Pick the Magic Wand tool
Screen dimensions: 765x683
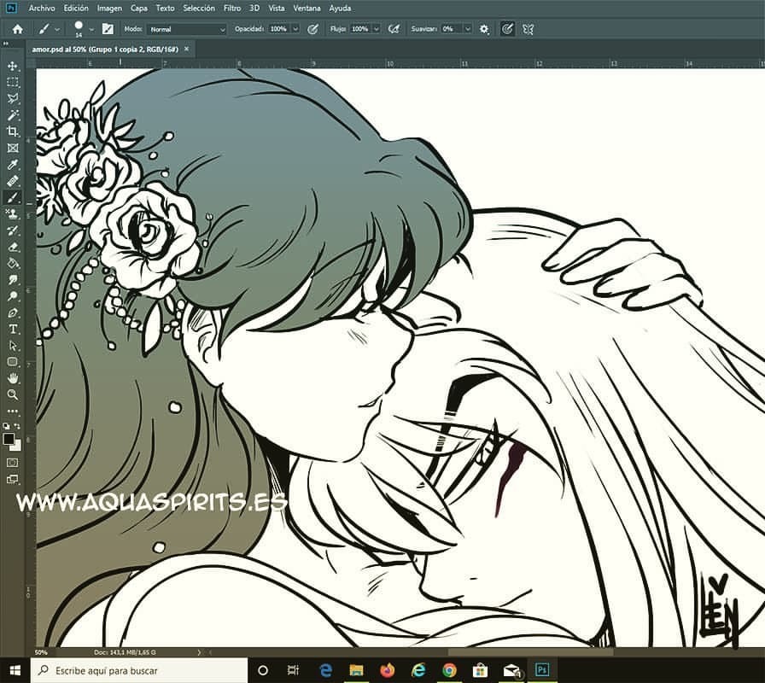pyautogui.click(x=13, y=115)
